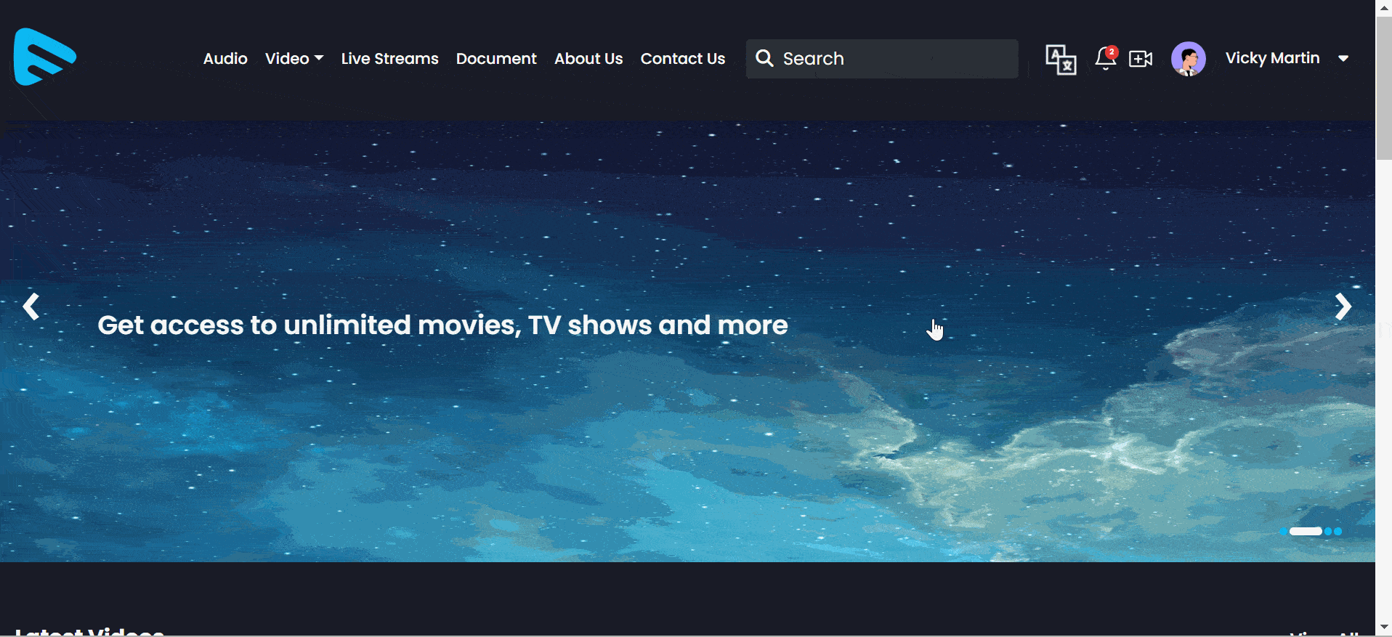Open the Live Streams page
Screen dimensions: 1392x637
coord(389,59)
